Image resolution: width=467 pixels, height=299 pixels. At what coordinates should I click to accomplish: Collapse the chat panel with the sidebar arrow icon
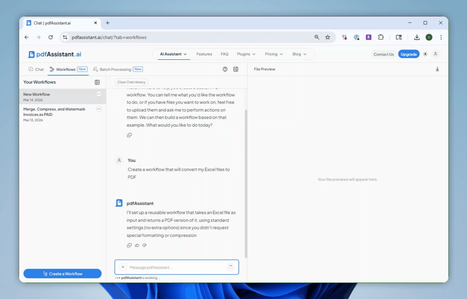[x=235, y=69]
